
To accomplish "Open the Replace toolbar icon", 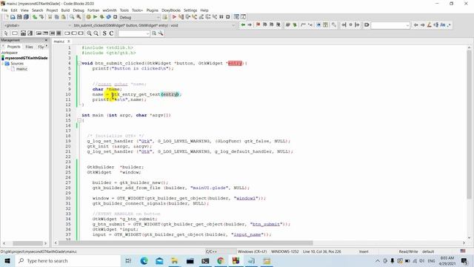I will point(79,17).
